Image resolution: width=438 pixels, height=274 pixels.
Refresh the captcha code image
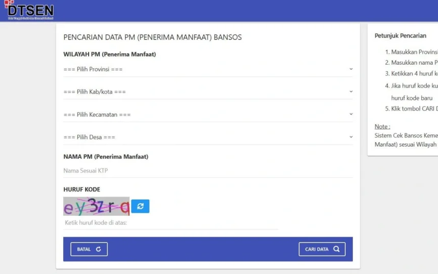pyautogui.click(x=140, y=206)
